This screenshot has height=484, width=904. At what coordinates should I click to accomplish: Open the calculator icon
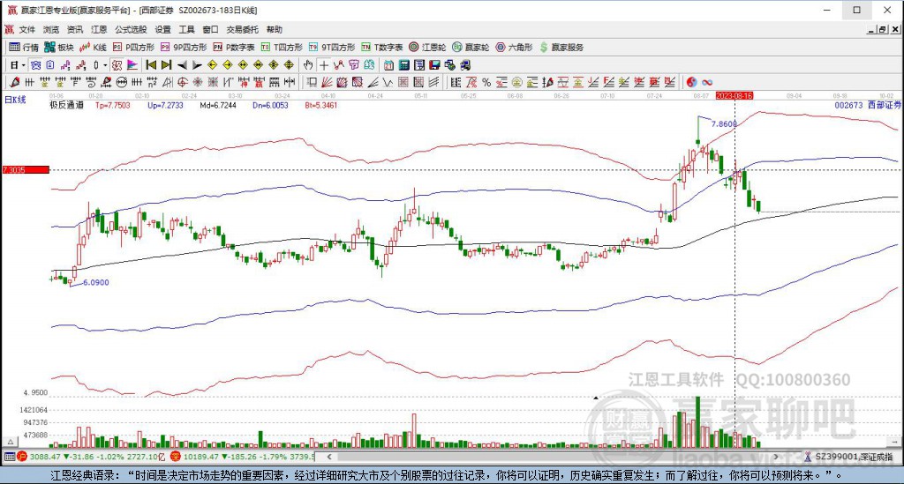[x=404, y=65]
